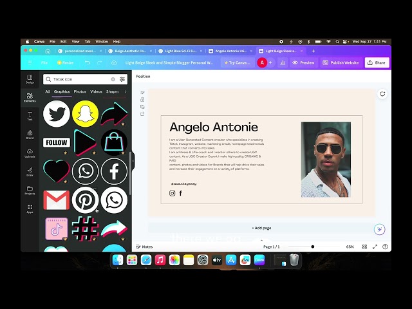Click the Share button

[377, 62]
